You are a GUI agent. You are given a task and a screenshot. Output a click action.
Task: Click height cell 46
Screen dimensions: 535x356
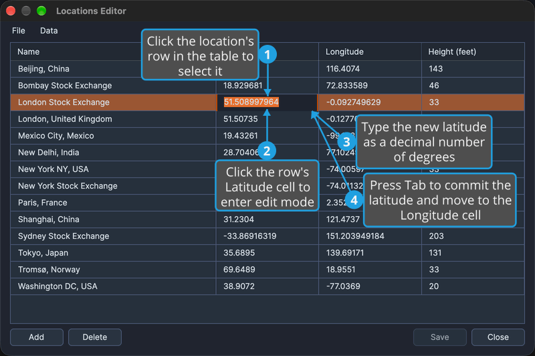point(473,86)
